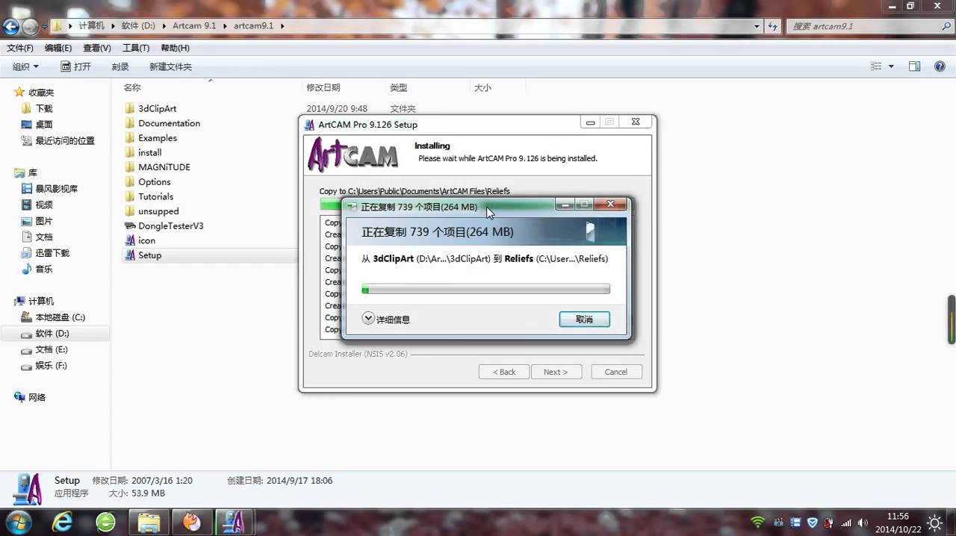
Task: Open the address bar history dropdown
Action: [757, 26]
